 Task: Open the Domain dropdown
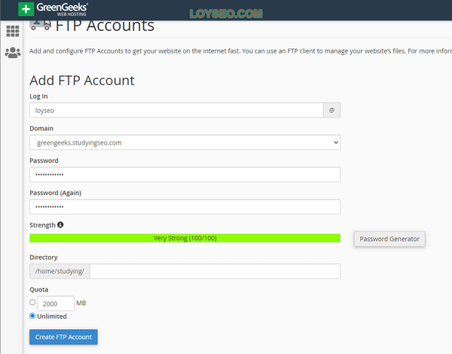click(x=185, y=142)
